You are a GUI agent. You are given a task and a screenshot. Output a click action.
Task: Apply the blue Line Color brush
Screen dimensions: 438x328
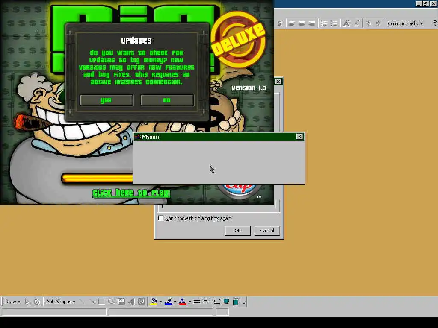168,302
